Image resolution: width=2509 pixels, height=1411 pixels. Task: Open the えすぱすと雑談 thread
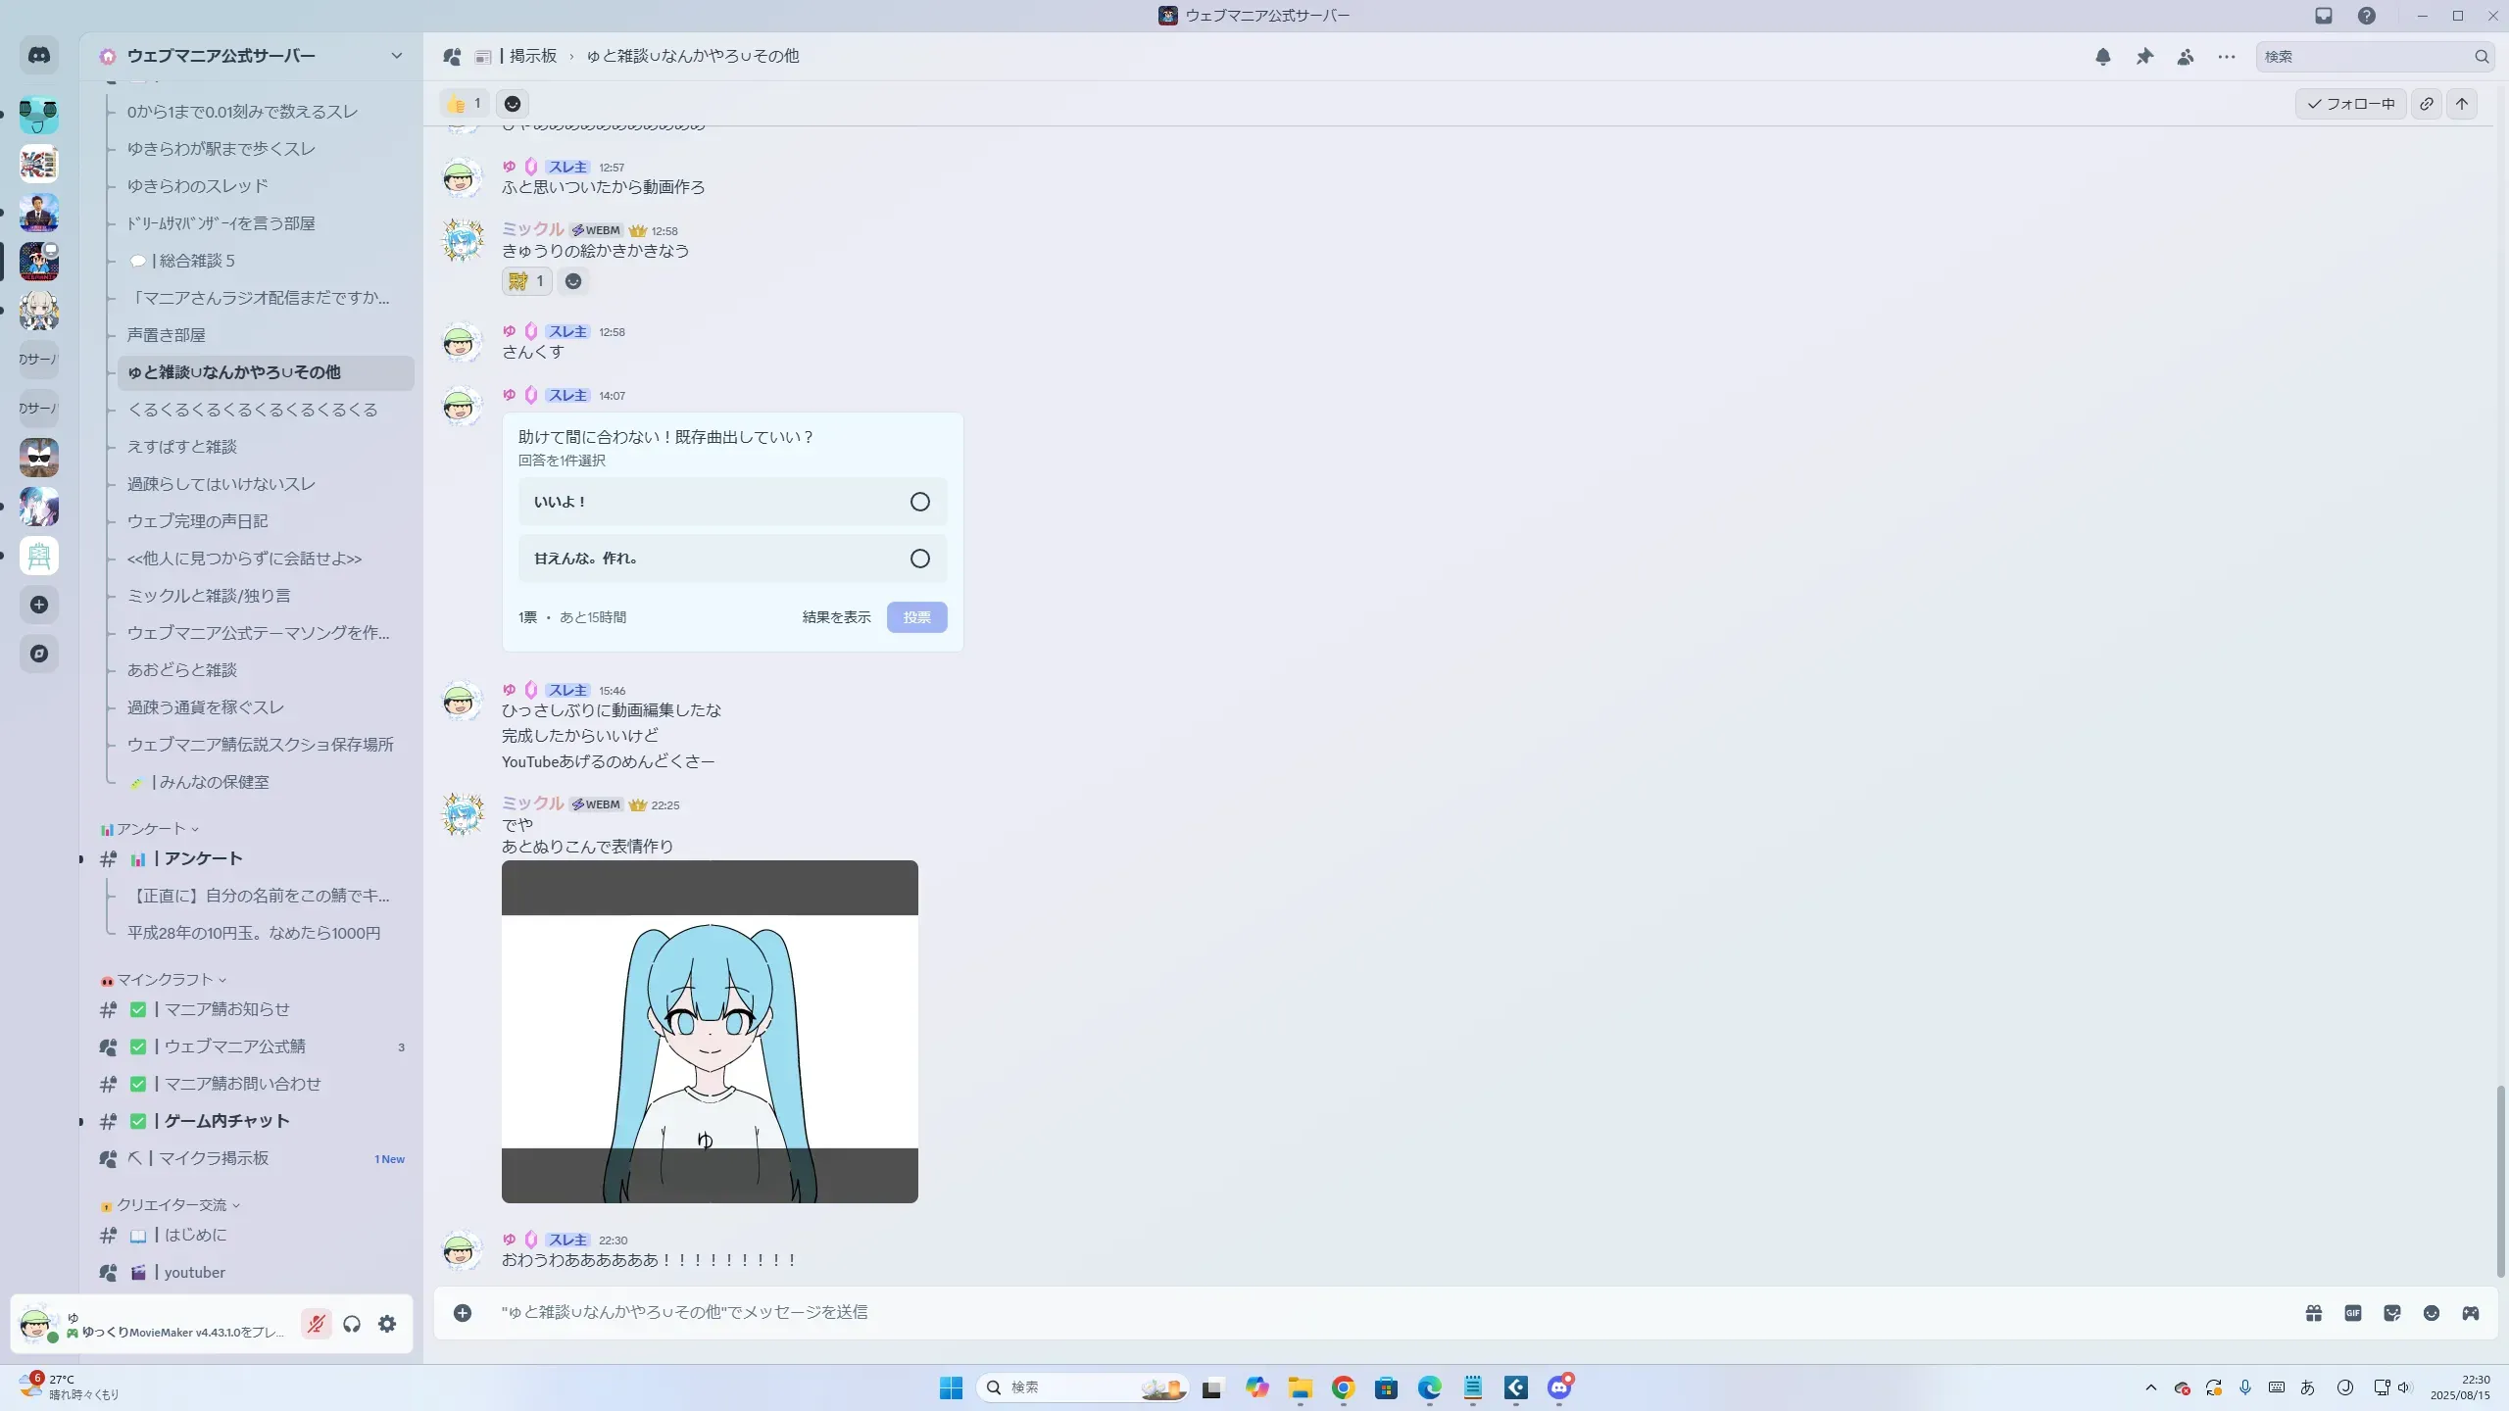coord(182,447)
